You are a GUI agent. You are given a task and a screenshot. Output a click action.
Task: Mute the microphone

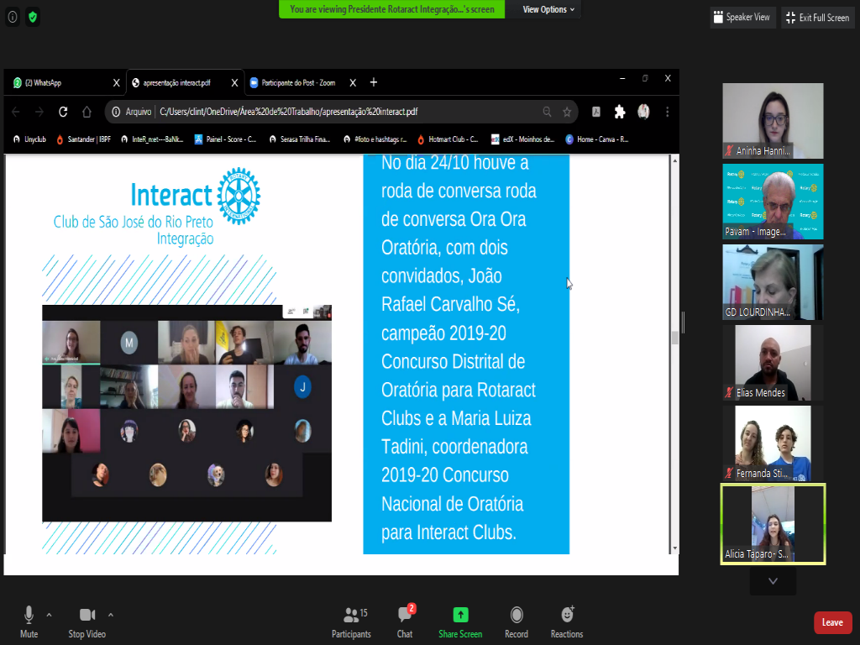tap(29, 621)
